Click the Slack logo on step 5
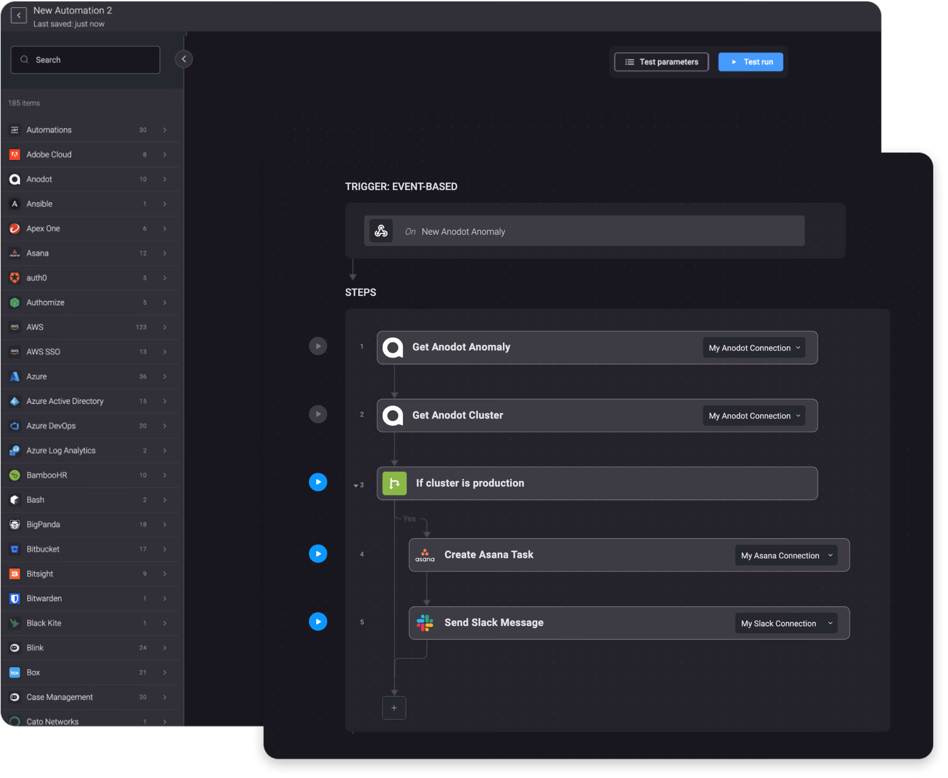Image resolution: width=948 pixels, height=778 pixels. tap(425, 623)
